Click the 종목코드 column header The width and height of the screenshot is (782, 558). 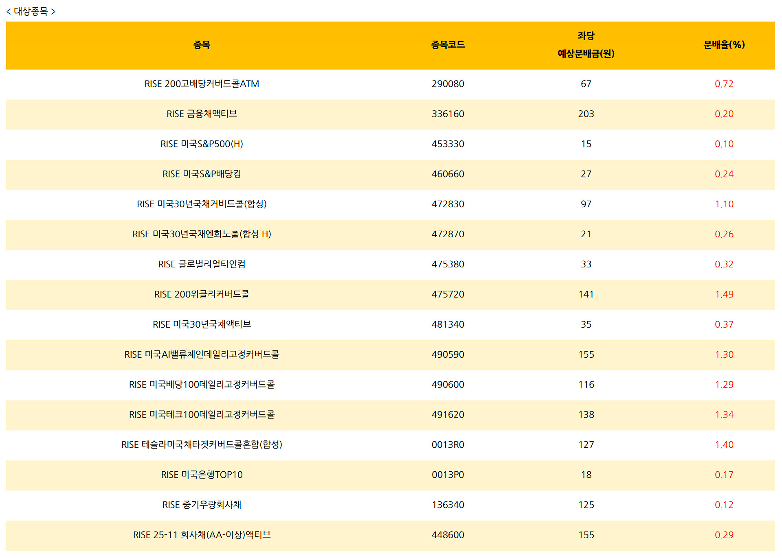coord(448,45)
